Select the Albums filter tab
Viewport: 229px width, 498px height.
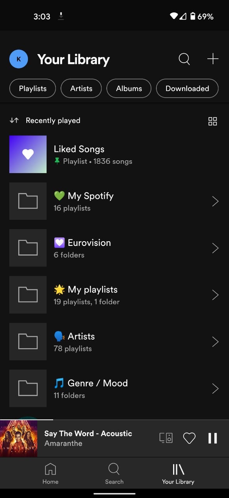click(x=128, y=88)
